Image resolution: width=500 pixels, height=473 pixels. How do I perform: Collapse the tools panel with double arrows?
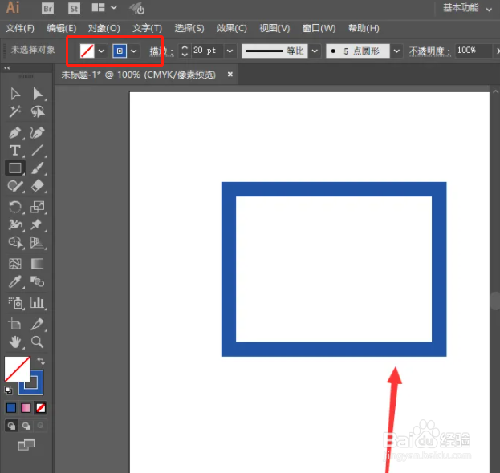click(7, 68)
